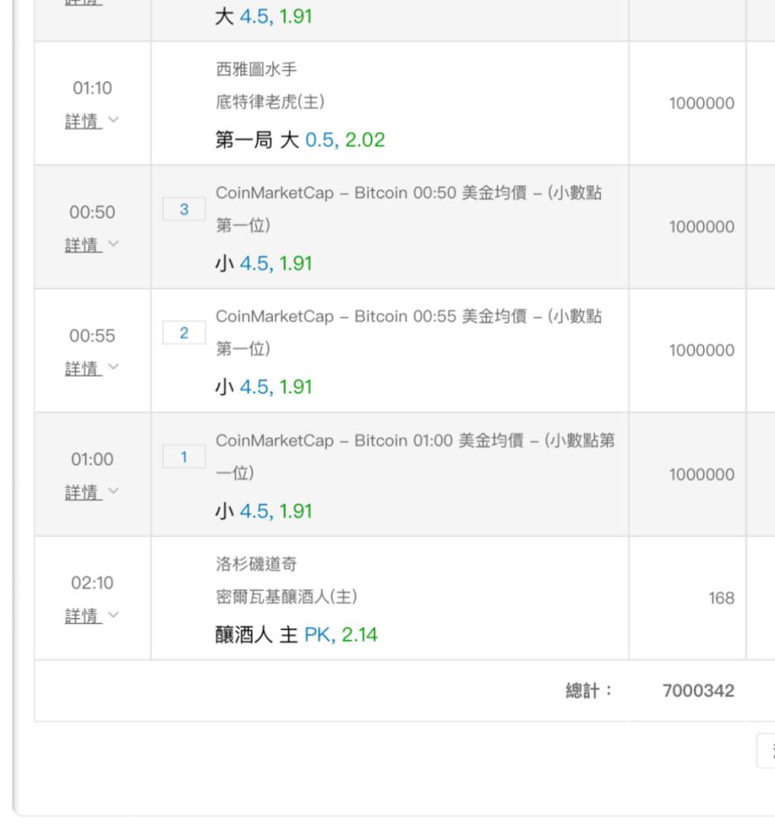Expand details chevron for 00:55 bet

(x=113, y=367)
